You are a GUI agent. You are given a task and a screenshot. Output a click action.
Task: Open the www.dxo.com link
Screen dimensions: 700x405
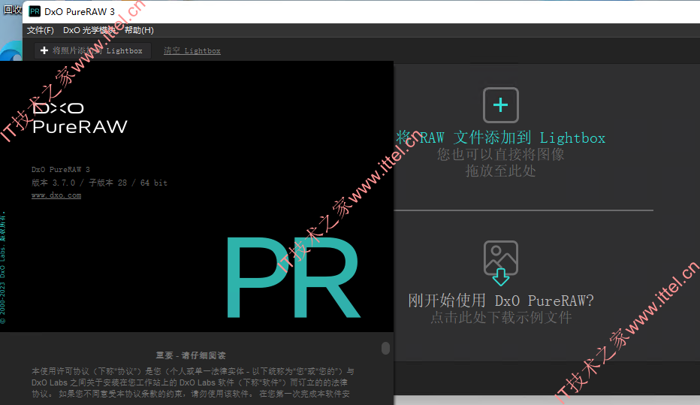click(x=56, y=195)
